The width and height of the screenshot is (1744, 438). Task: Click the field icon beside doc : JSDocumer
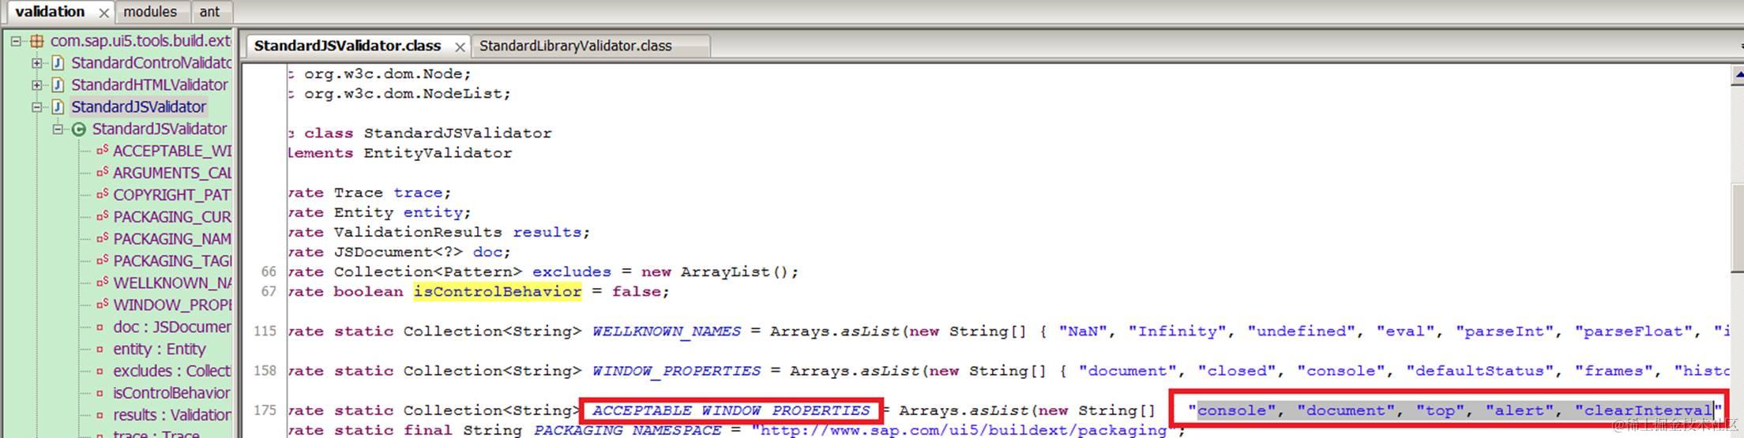point(100,327)
